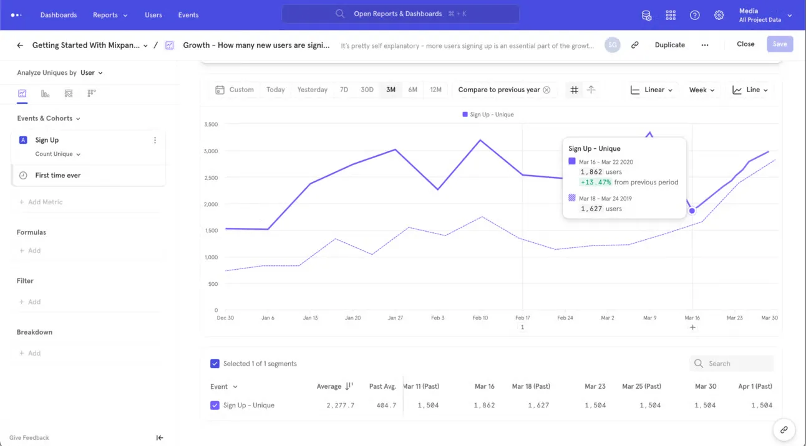This screenshot has width=806, height=446.
Task: Open the settings gear icon
Action: (719, 15)
